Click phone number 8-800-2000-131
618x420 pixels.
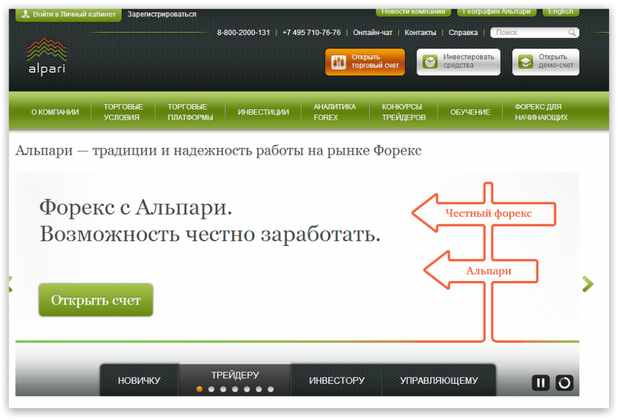coord(244,33)
